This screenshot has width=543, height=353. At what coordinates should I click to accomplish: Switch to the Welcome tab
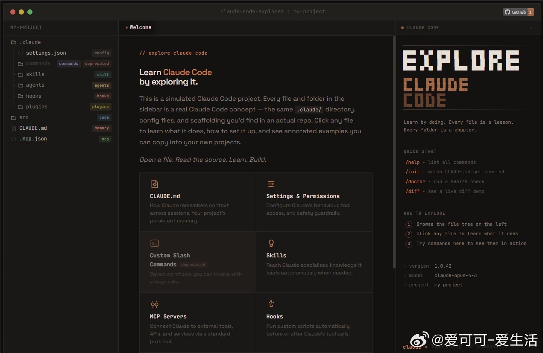tap(138, 27)
